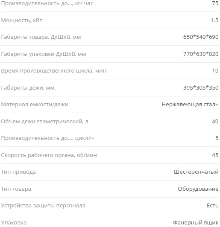The width and height of the screenshot is (220, 227).
Task: Click the 'Габариты дежи, мм.' label
Action: 28,88
